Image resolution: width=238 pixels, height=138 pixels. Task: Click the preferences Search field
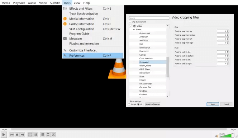149,18
